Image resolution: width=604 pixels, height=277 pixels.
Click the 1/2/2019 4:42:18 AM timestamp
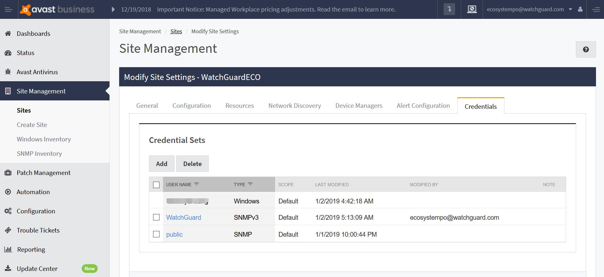pyautogui.click(x=344, y=201)
